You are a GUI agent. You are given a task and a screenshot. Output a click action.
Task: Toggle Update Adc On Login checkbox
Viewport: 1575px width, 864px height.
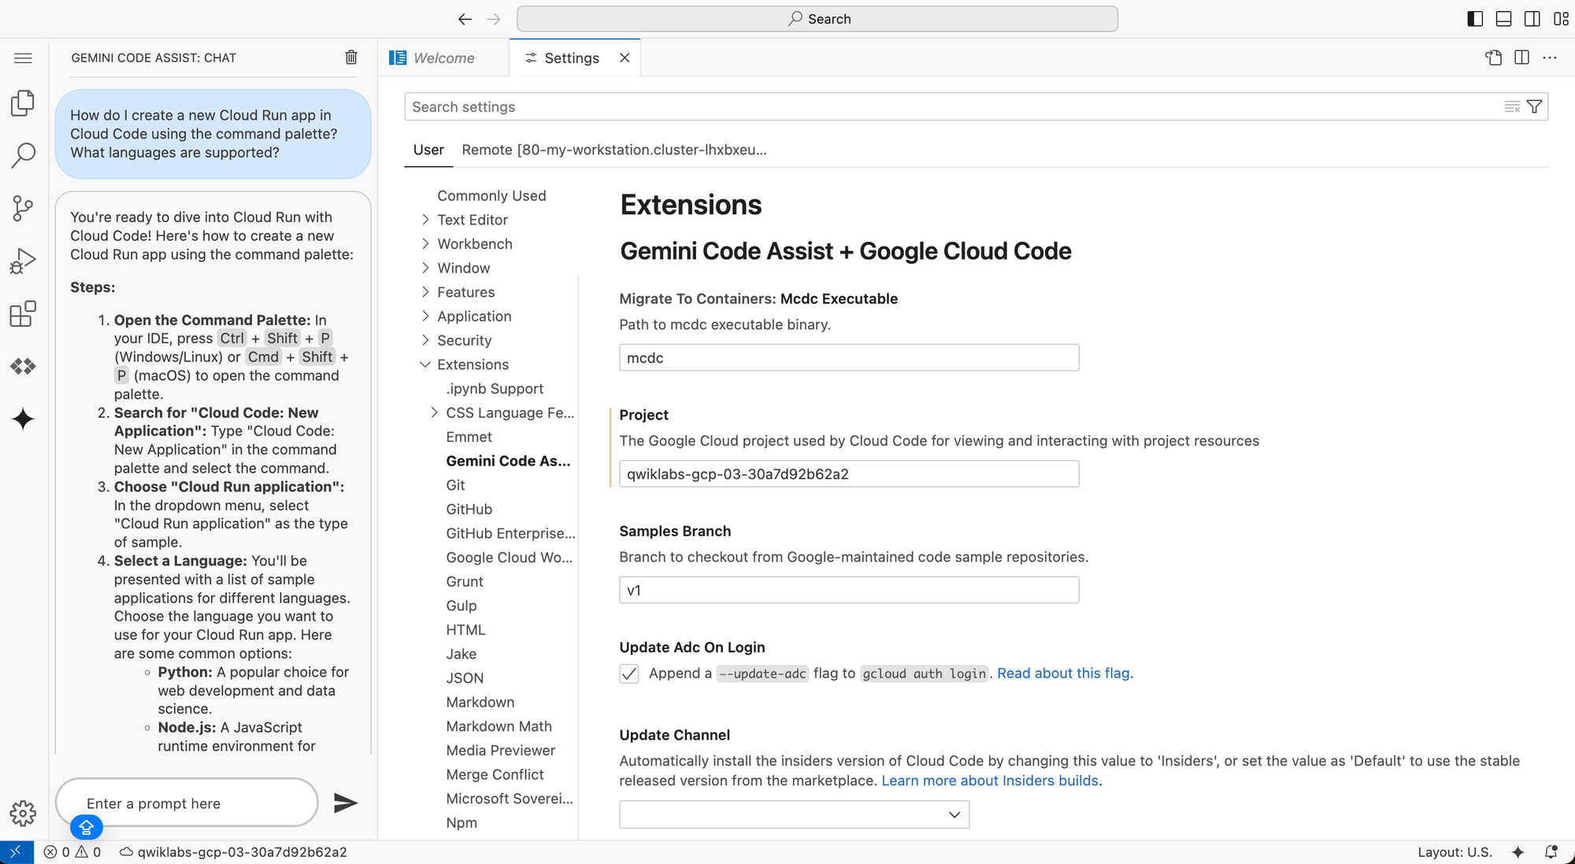tap(629, 673)
